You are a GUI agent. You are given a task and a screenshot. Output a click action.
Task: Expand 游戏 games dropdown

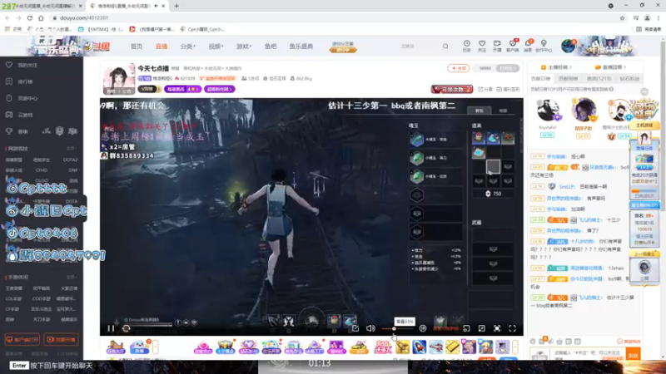[x=244, y=47]
